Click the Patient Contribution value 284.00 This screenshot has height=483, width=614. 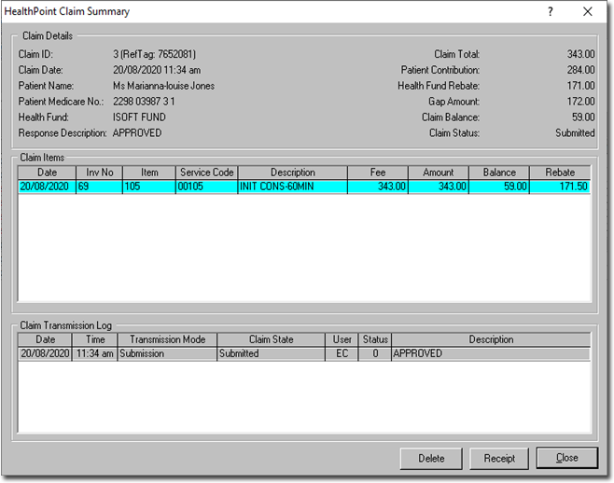point(580,70)
